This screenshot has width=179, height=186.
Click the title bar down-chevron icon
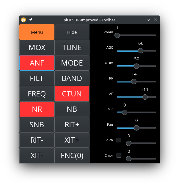tap(148, 20)
